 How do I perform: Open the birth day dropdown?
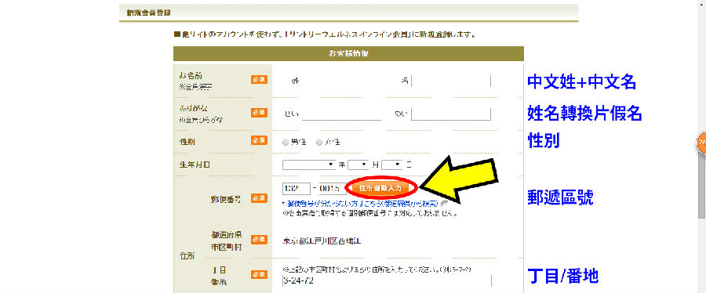(x=391, y=165)
